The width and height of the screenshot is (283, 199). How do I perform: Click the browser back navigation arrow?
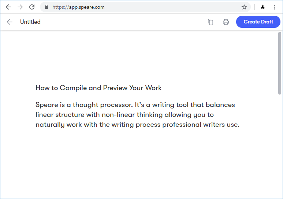coord(8,7)
